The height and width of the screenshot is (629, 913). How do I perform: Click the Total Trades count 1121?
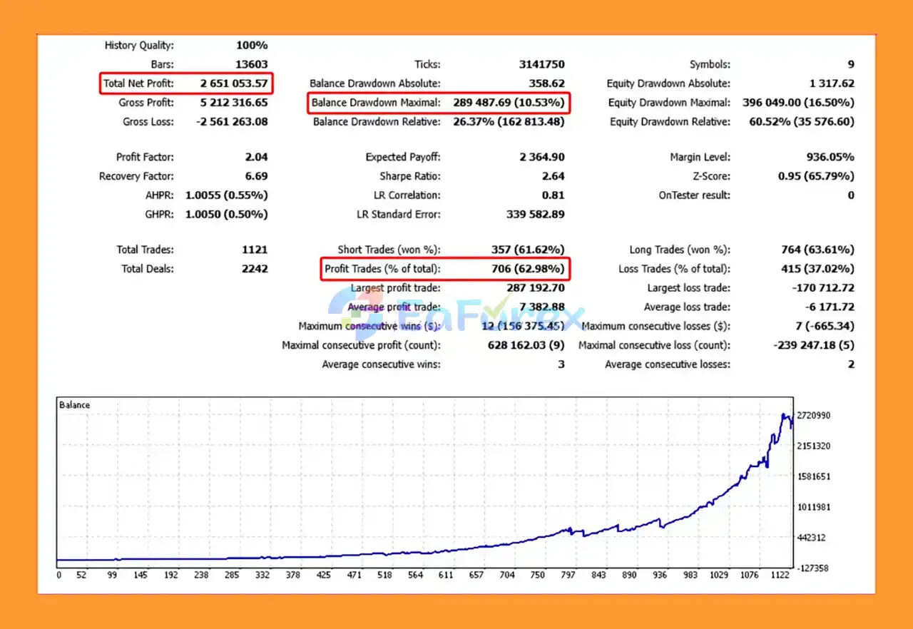[x=255, y=250]
